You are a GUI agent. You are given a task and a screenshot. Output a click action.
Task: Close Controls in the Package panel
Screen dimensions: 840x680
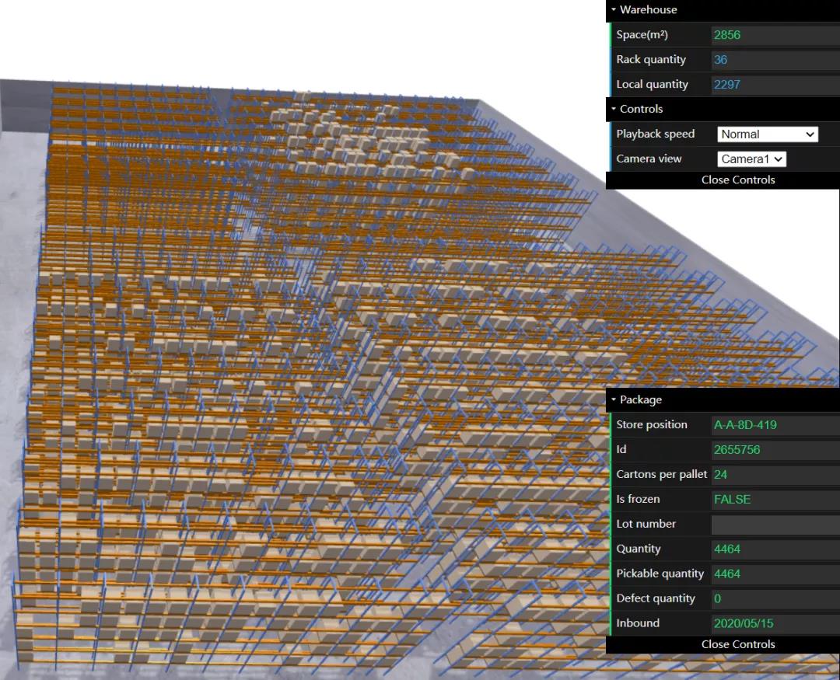pos(737,644)
